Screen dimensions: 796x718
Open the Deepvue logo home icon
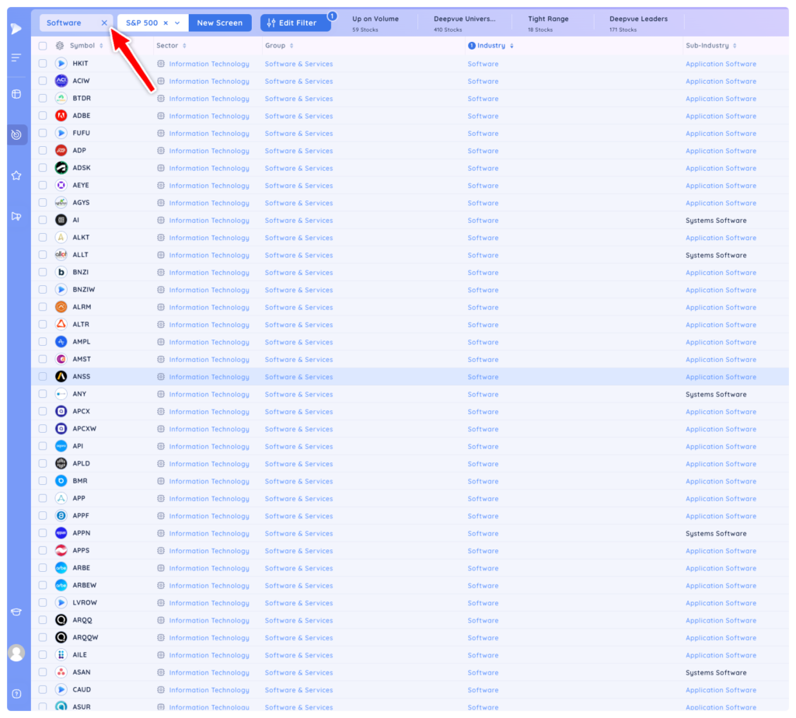16,29
